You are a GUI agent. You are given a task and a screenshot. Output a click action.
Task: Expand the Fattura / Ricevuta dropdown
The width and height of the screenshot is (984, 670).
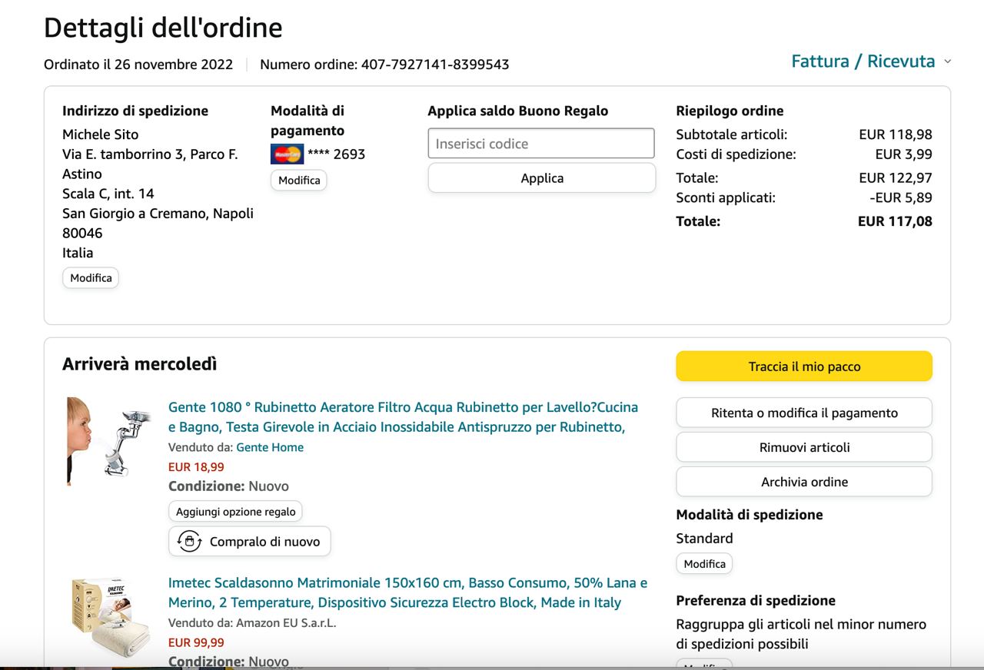coord(863,61)
